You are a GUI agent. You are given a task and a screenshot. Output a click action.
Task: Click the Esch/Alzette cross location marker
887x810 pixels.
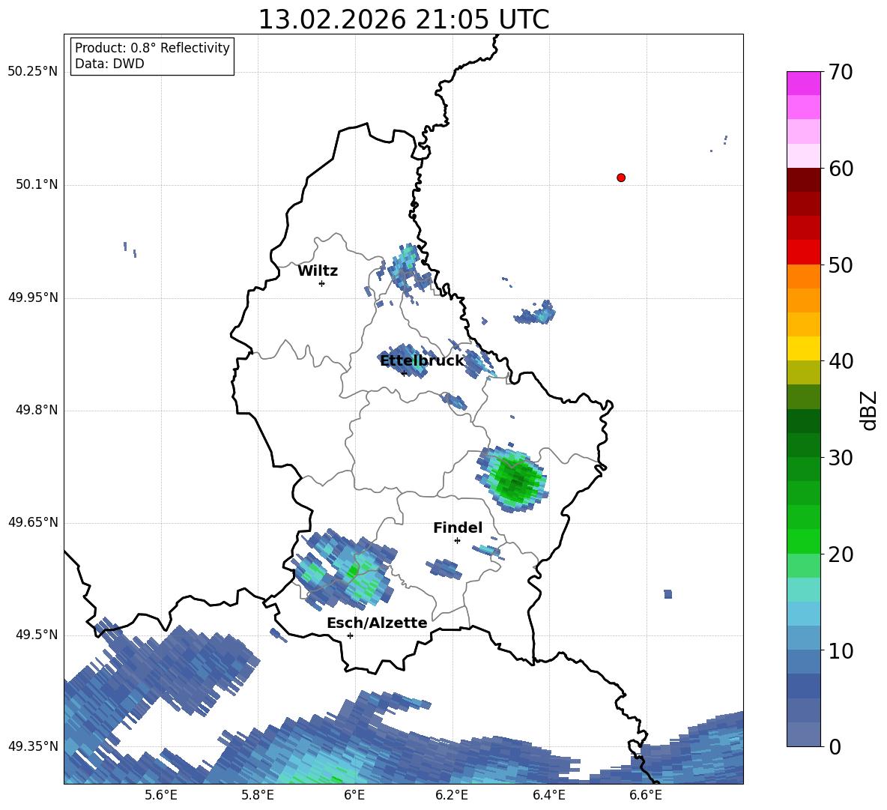click(x=350, y=635)
